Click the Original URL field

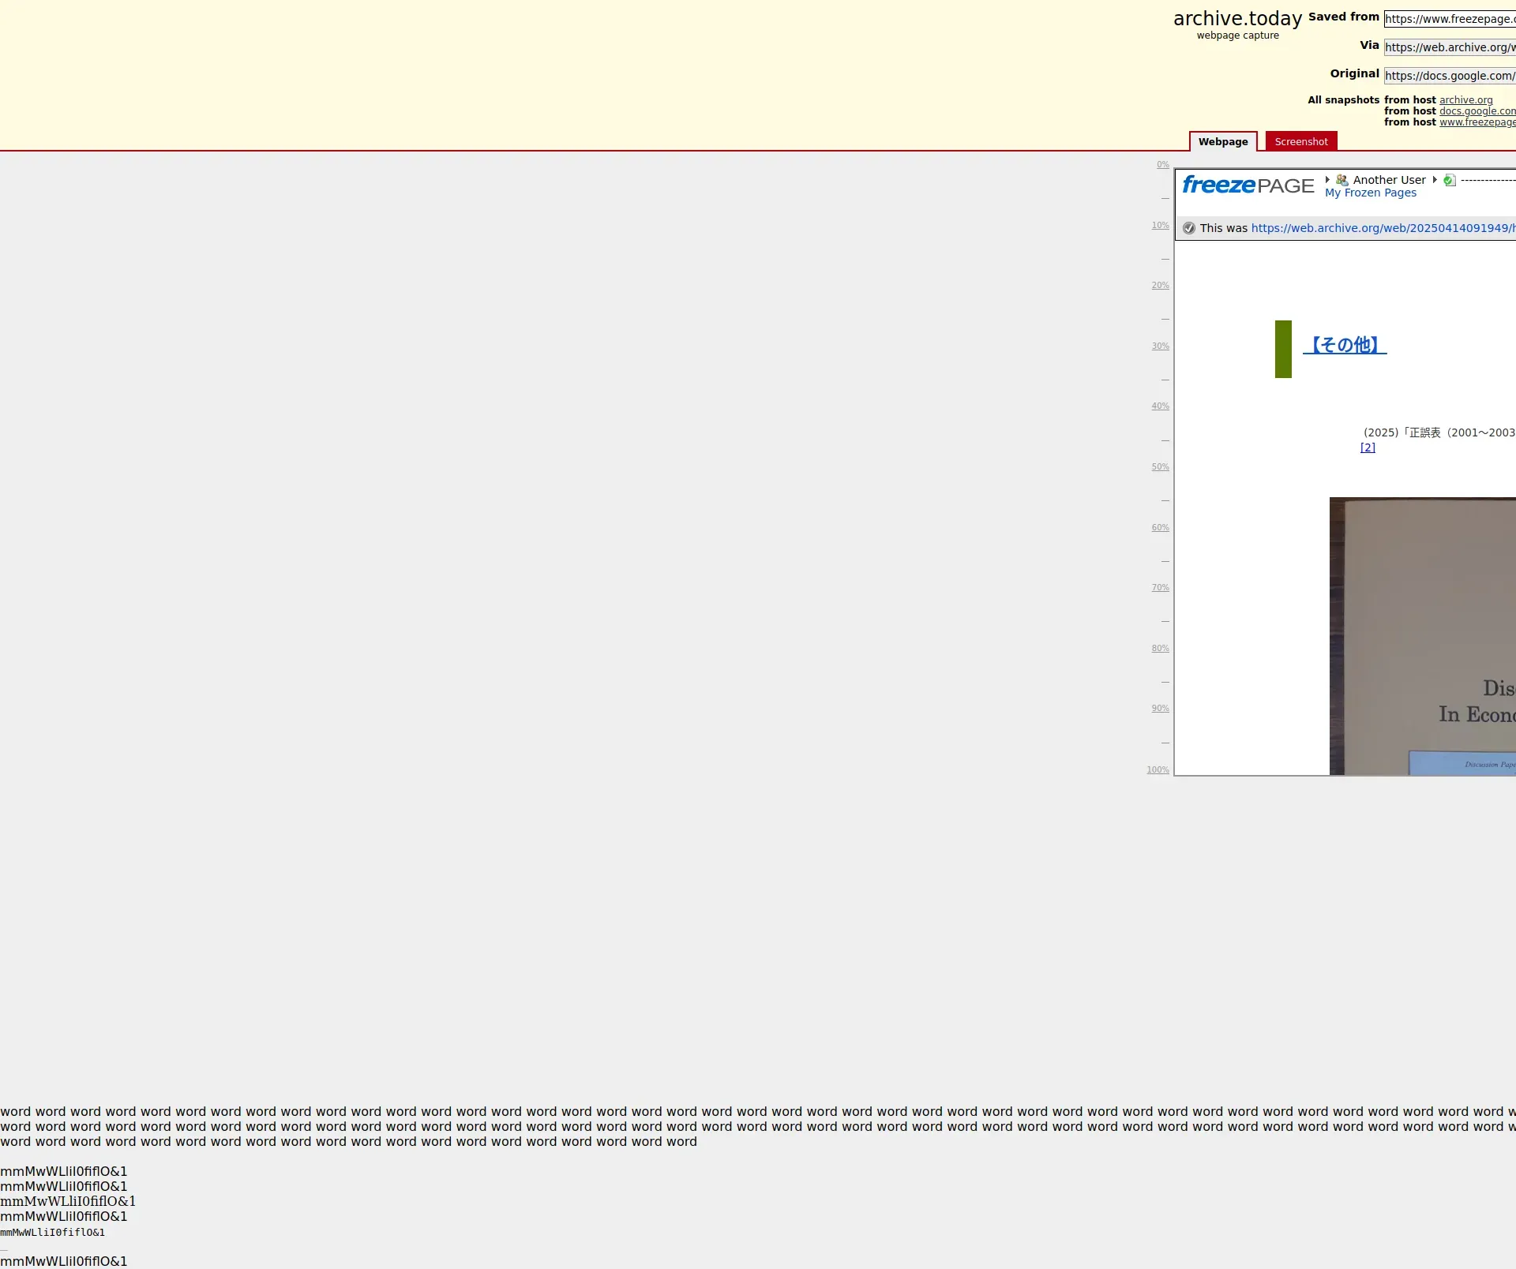coord(1449,76)
